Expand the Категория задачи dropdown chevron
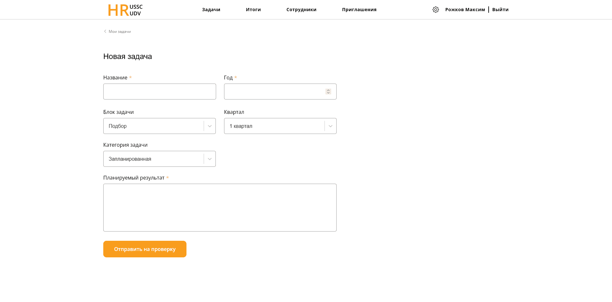The image size is (612, 302). click(210, 159)
